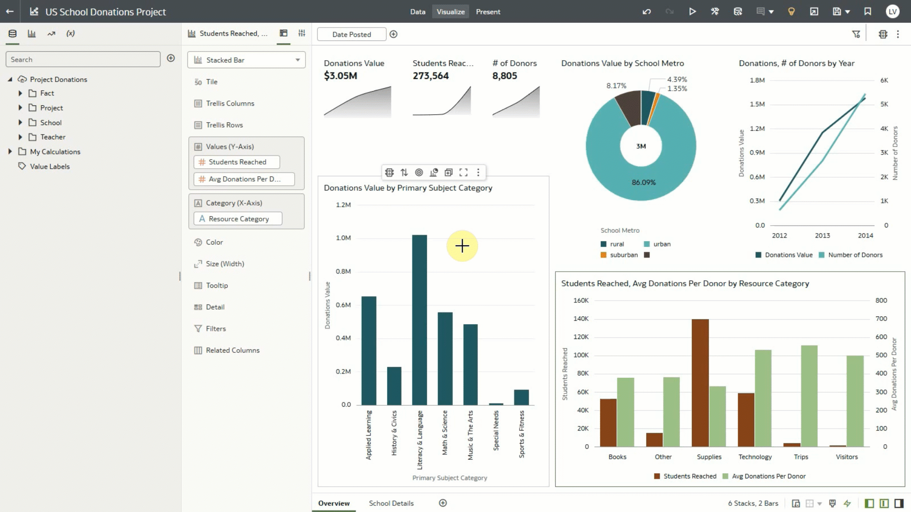Run the presentation play icon
The width and height of the screenshot is (911, 512).
click(693, 11)
